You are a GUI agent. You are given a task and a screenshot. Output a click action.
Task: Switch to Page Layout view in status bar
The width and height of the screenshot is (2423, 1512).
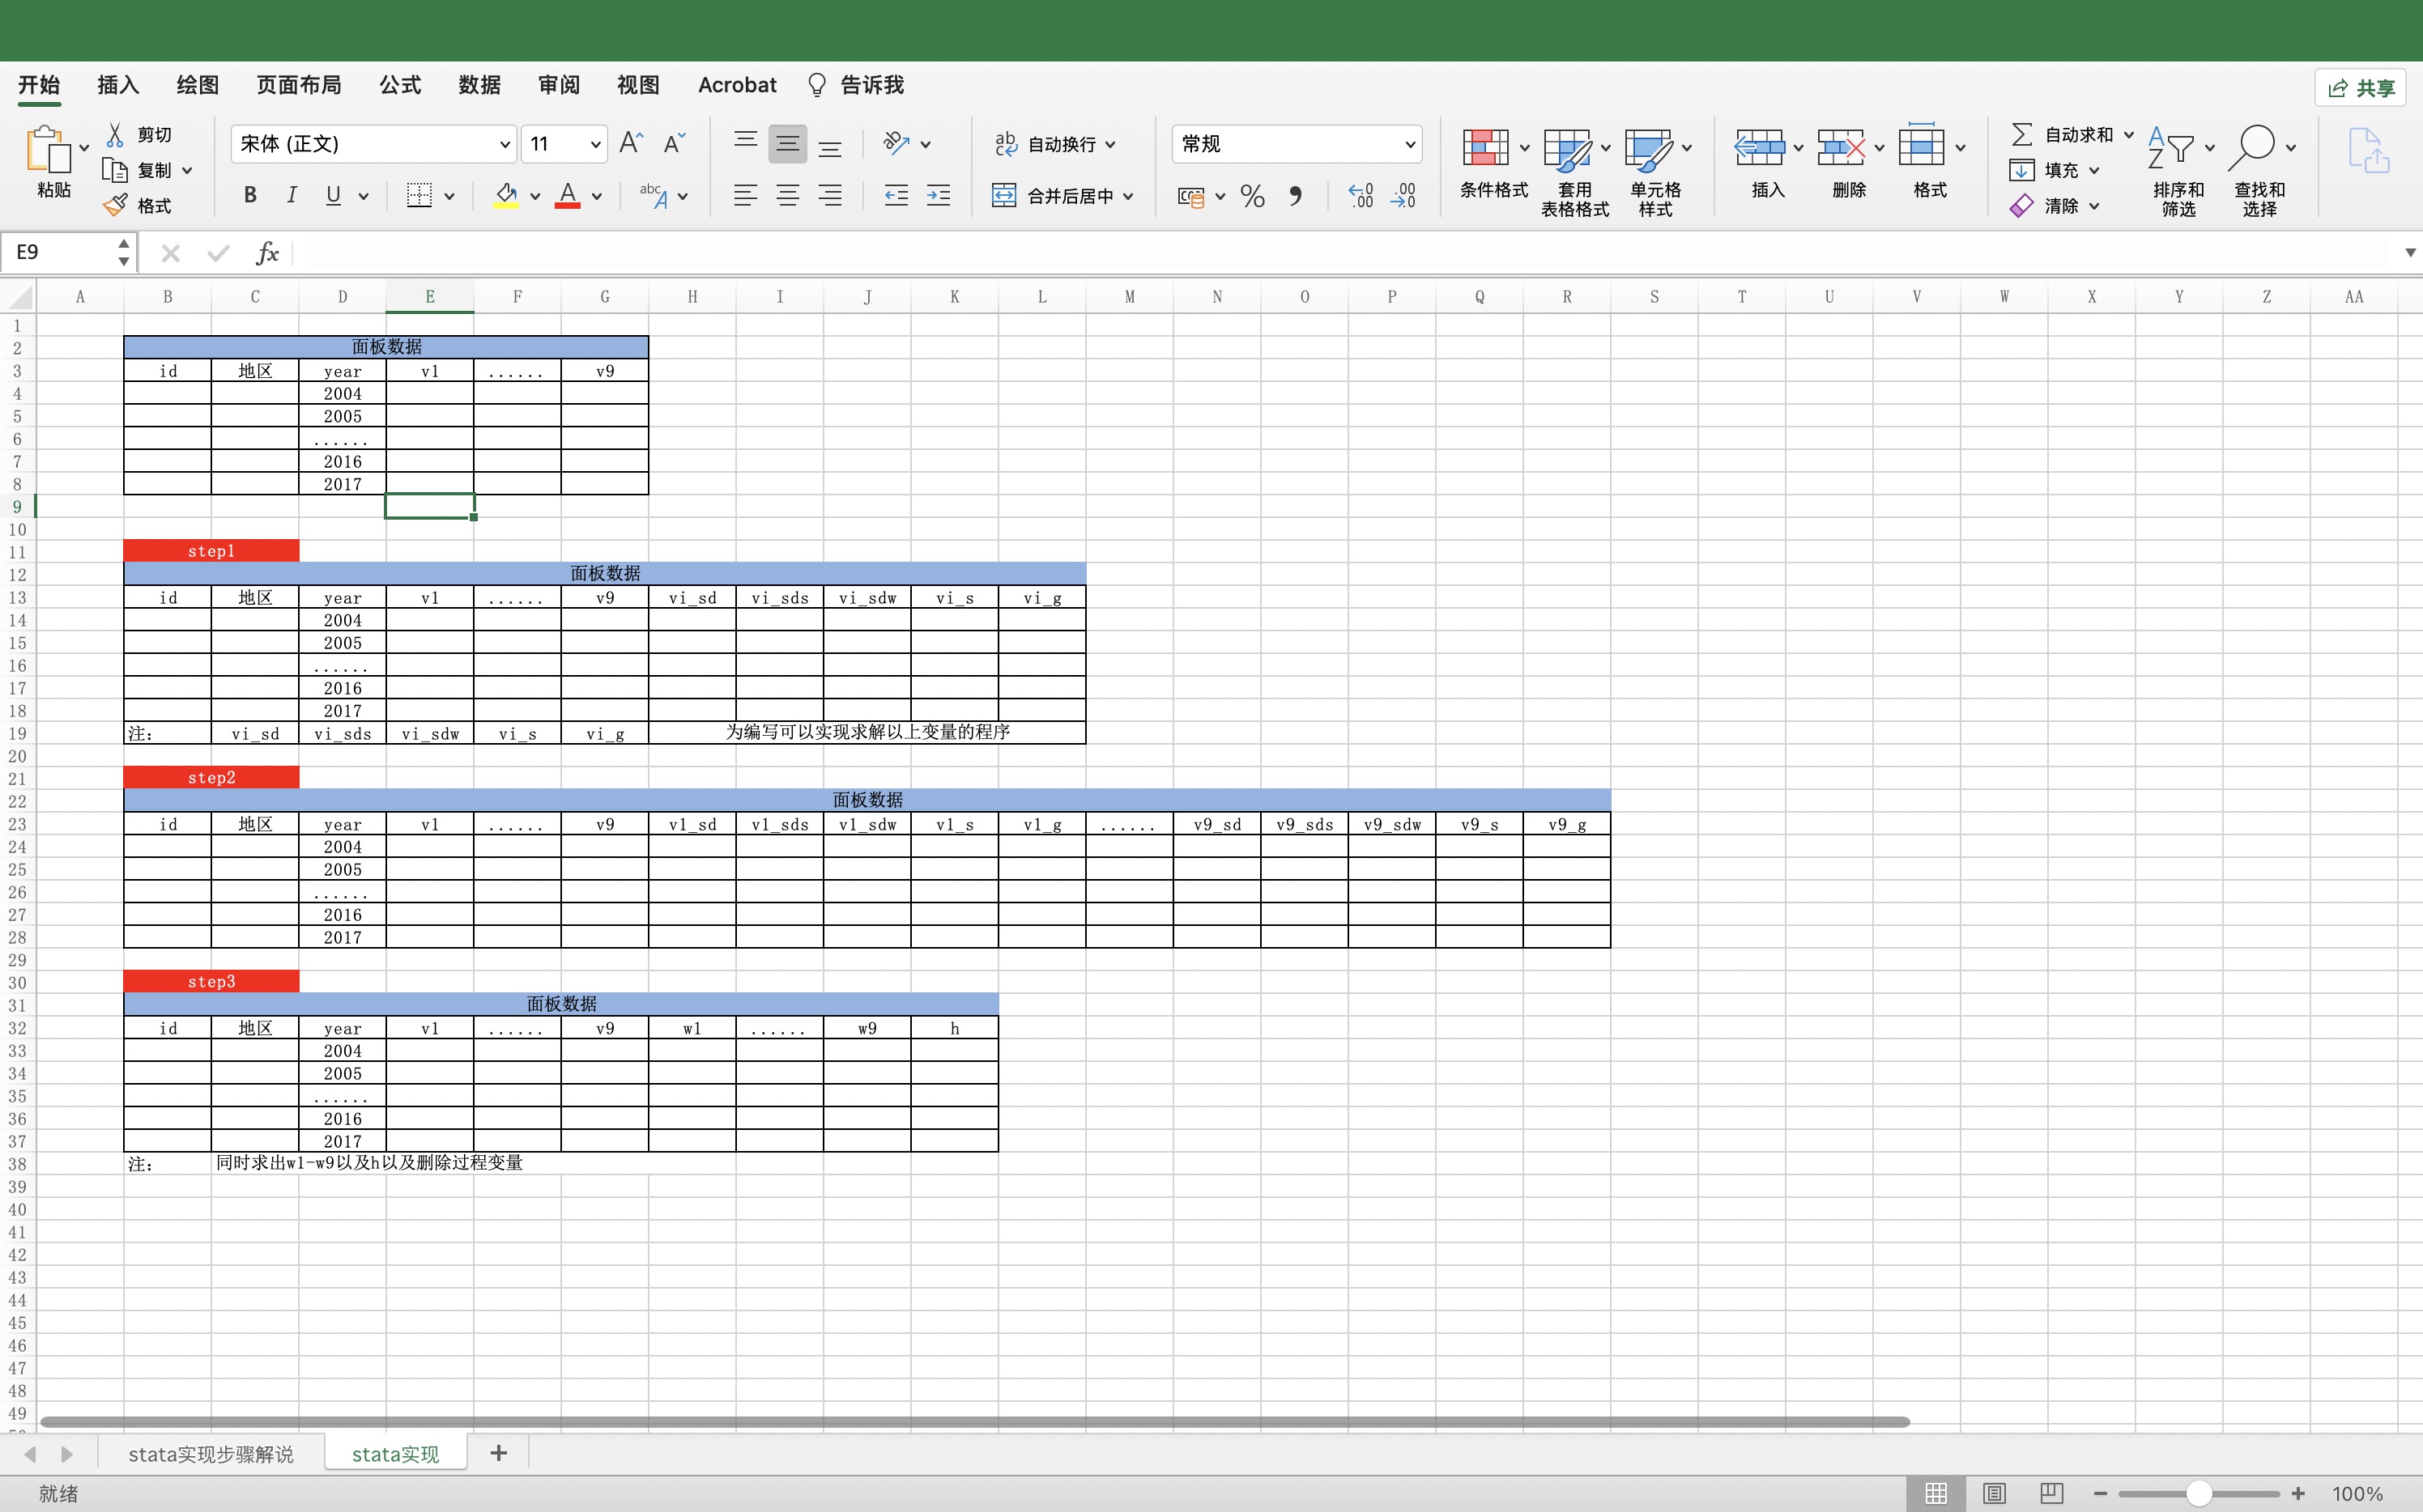tap(1994, 1493)
